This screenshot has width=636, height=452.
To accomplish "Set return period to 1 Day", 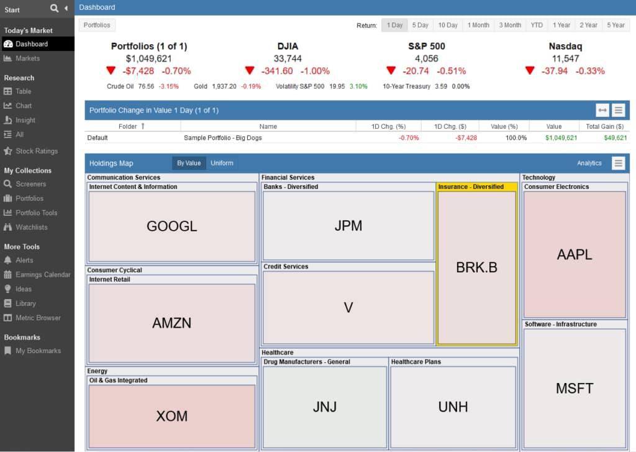I will (x=394, y=25).
